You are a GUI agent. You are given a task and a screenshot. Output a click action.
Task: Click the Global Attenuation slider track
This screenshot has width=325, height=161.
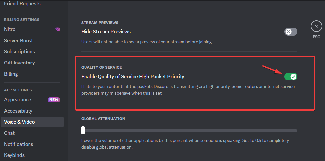pyautogui.click(x=190, y=131)
